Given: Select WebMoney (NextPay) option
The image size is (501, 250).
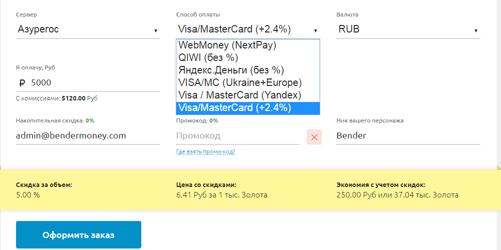Looking at the screenshot, I should point(247,45).
